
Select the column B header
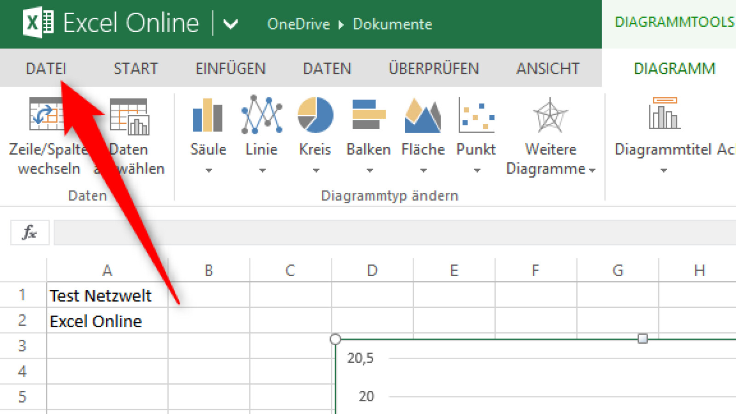click(209, 270)
